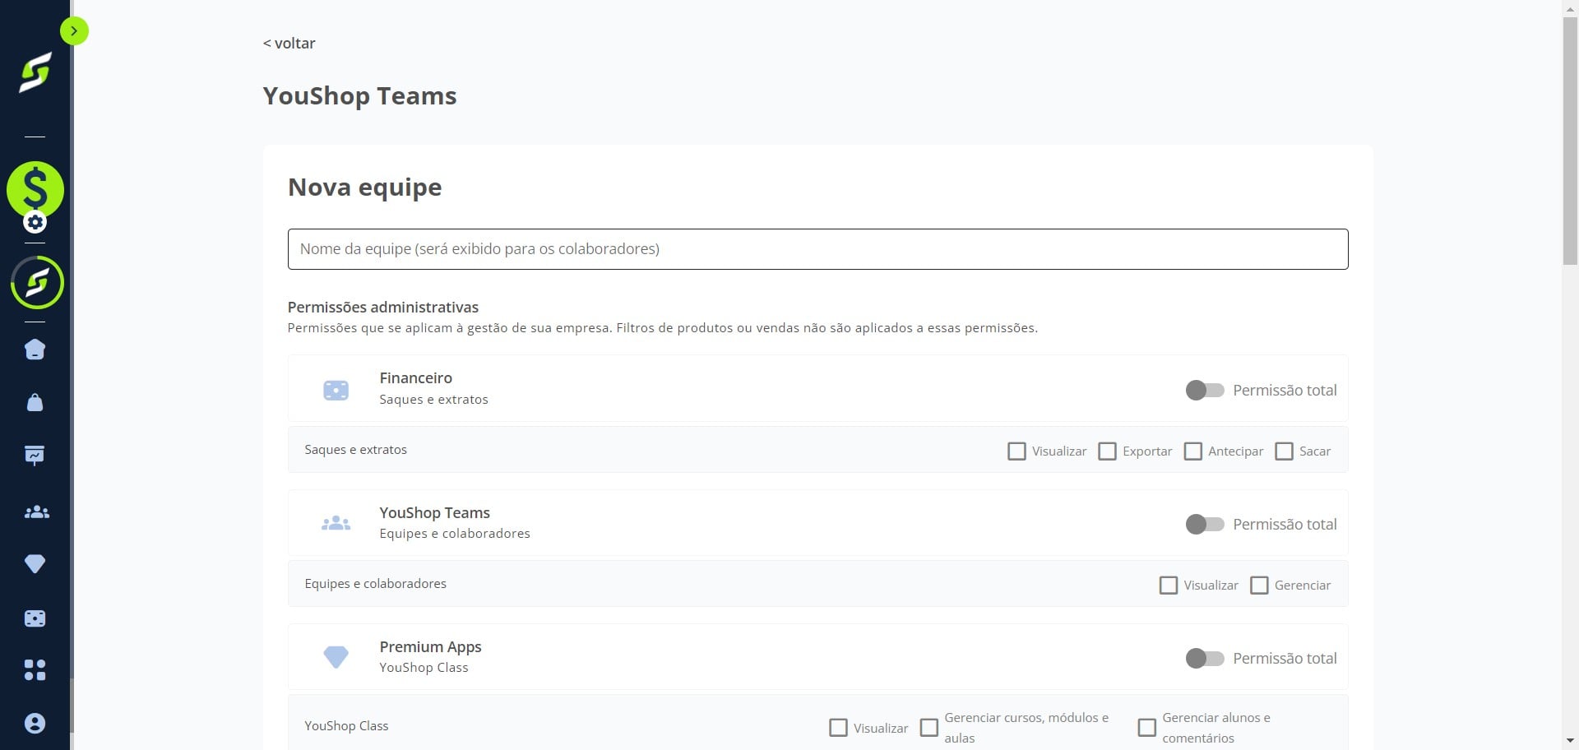
Task: Click the page vertical scrollbar thumb
Action: click(x=1570, y=140)
